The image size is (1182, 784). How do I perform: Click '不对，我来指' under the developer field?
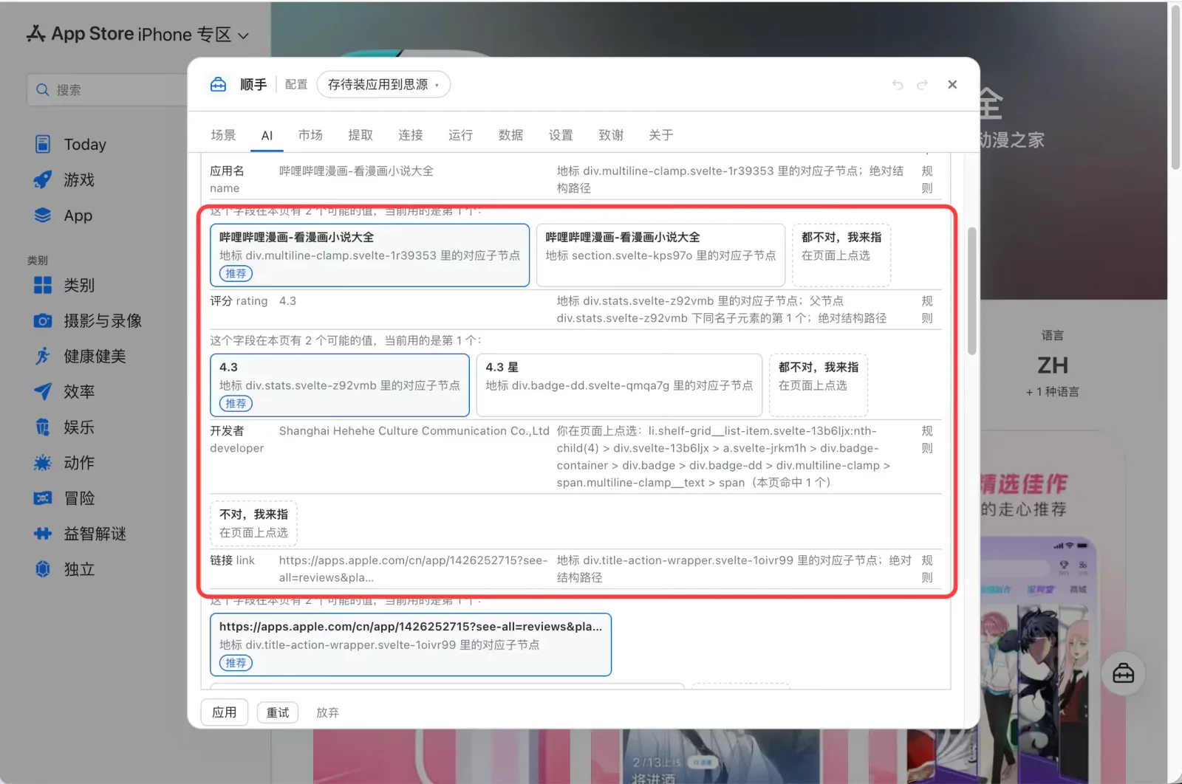253,523
